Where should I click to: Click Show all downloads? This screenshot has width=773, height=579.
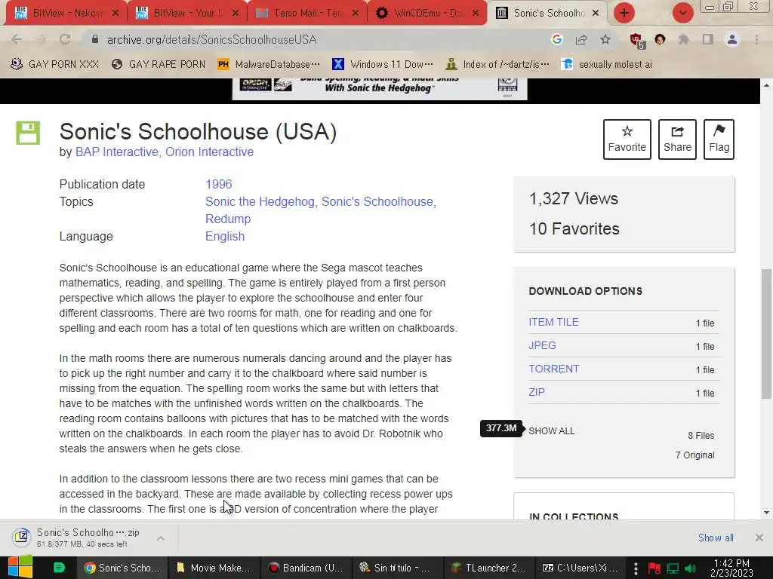[x=716, y=538]
